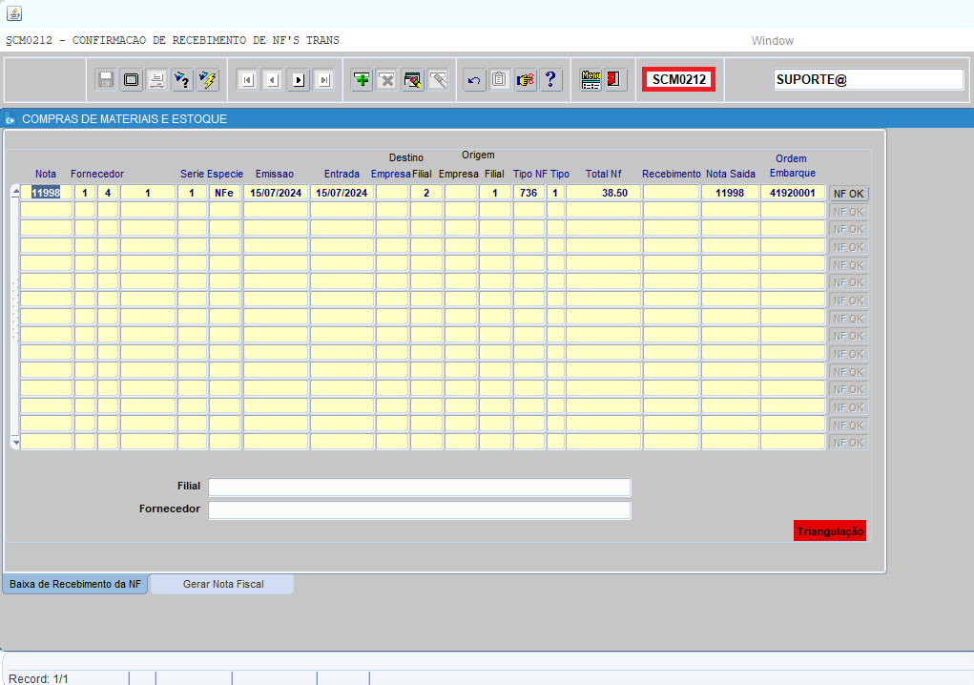Select the Total Nf value 38.50

click(x=603, y=193)
